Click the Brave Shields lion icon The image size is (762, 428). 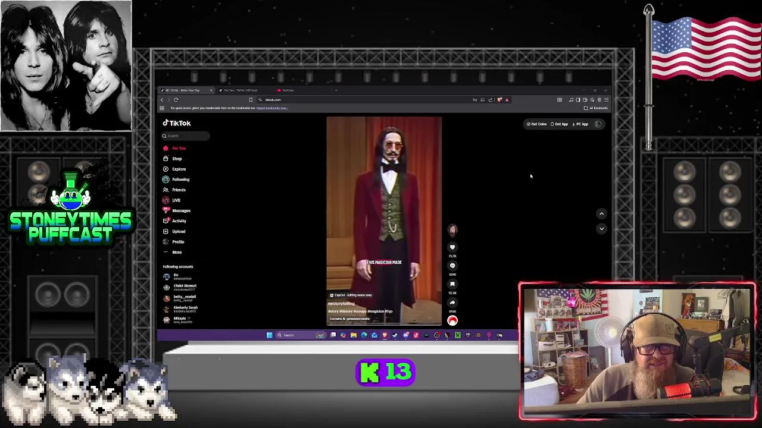tap(499, 100)
